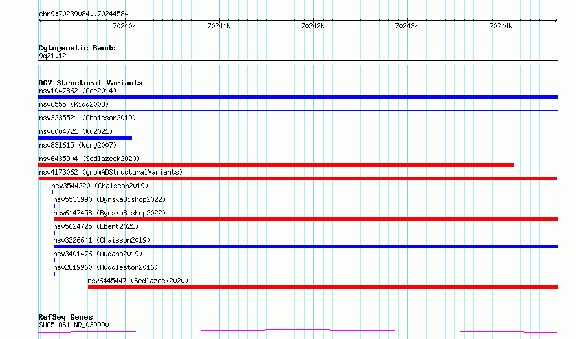
Task: Click the tiny blue marker under nsv3401476
Action: (54, 260)
